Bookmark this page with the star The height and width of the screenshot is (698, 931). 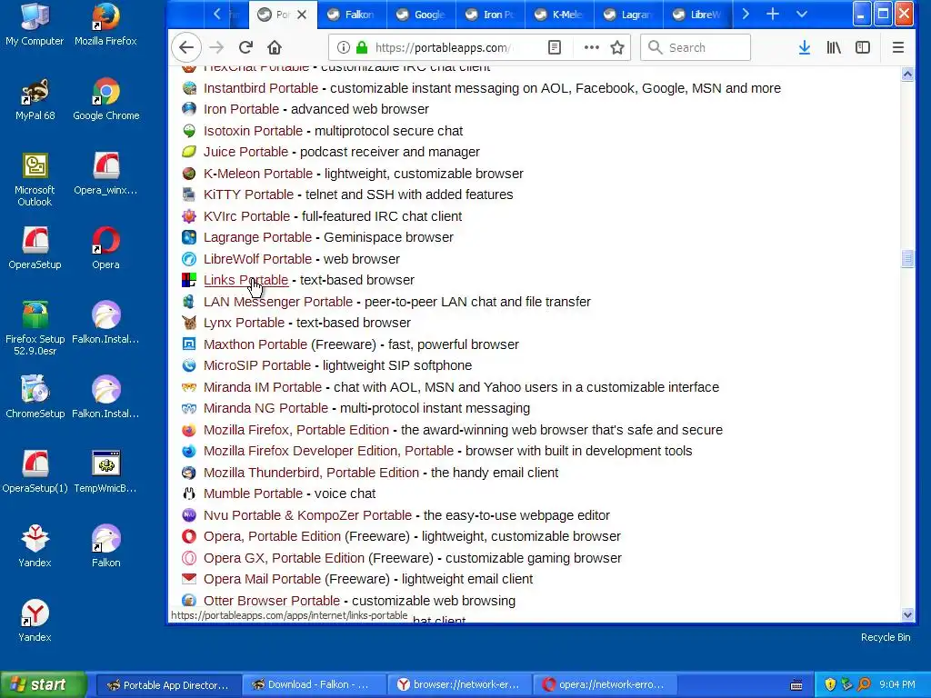tap(617, 47)
